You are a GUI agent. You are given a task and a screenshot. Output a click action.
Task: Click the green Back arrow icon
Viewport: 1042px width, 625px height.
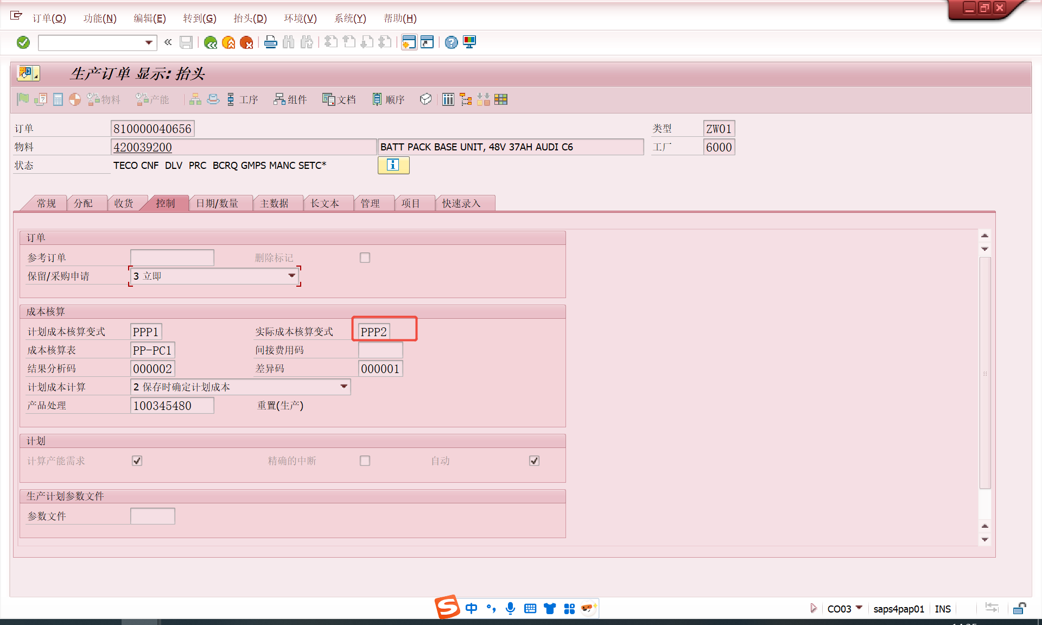[x=211, y=42]
